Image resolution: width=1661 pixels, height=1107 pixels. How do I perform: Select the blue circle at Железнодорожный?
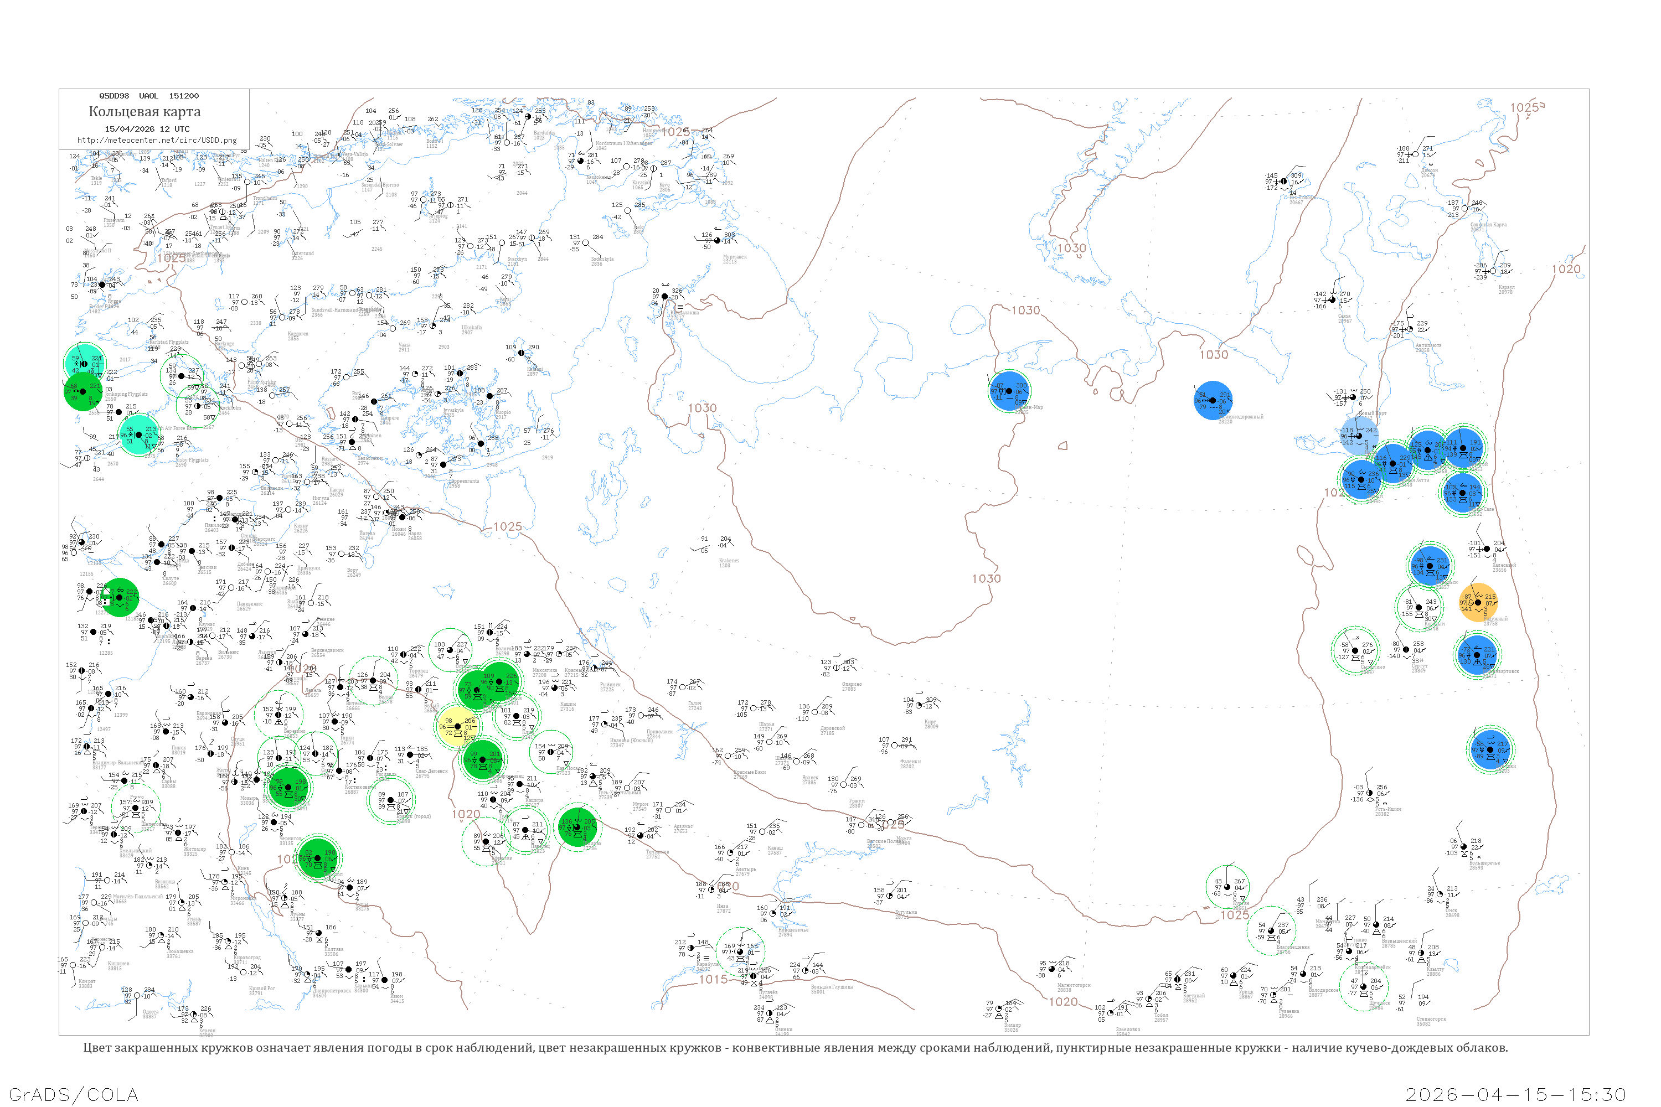(x=1213, y=400)
